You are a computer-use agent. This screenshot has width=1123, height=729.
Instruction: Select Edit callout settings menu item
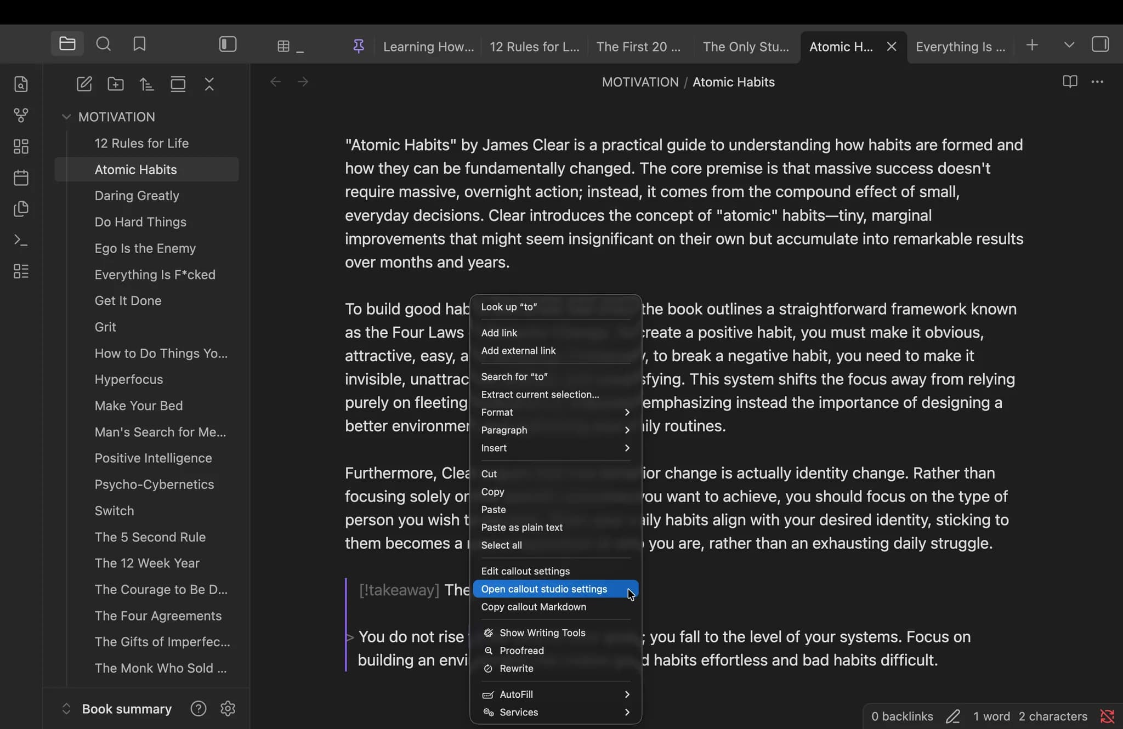click(555, 571)
